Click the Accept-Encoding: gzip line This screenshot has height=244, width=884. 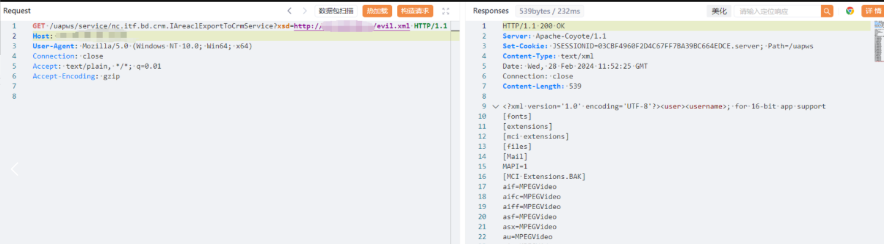pyautogui.click(x=76, y=76)
